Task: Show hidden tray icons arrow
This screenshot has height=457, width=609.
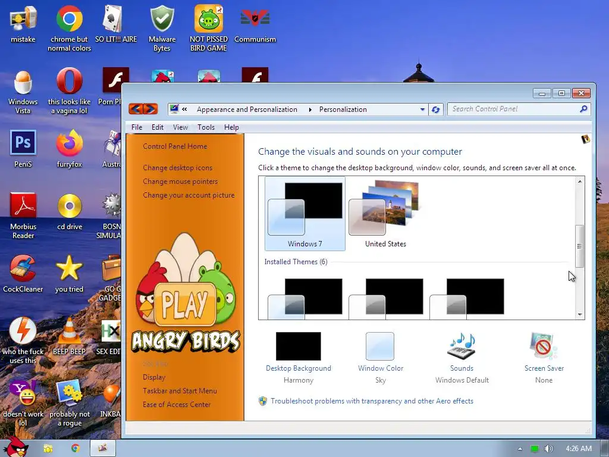Action: (520, 449)
